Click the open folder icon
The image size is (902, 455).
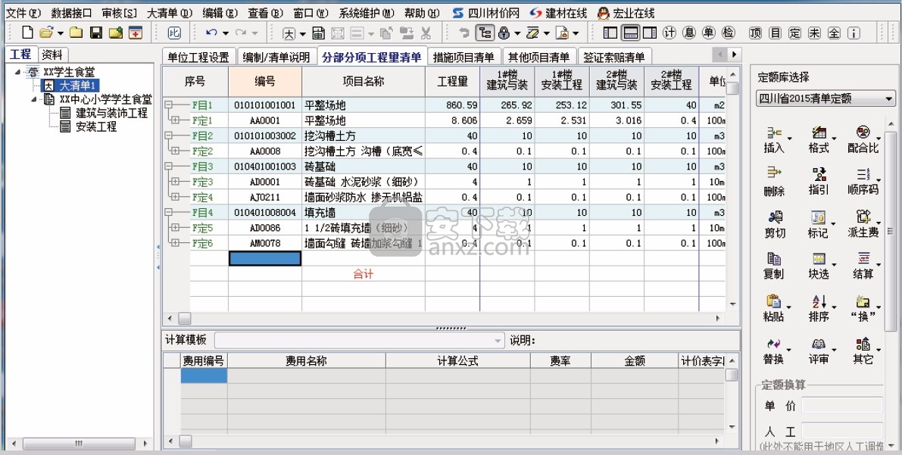[46, 33]
